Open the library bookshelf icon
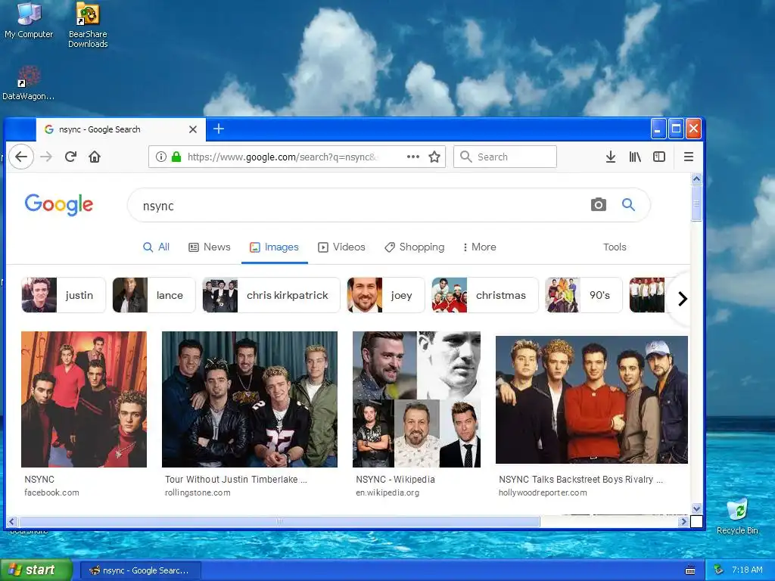 (x=635, y=157)
